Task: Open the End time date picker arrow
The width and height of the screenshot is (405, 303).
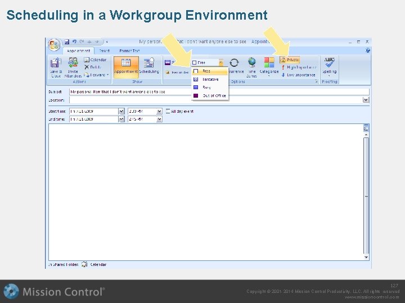Action: point(121,120)
